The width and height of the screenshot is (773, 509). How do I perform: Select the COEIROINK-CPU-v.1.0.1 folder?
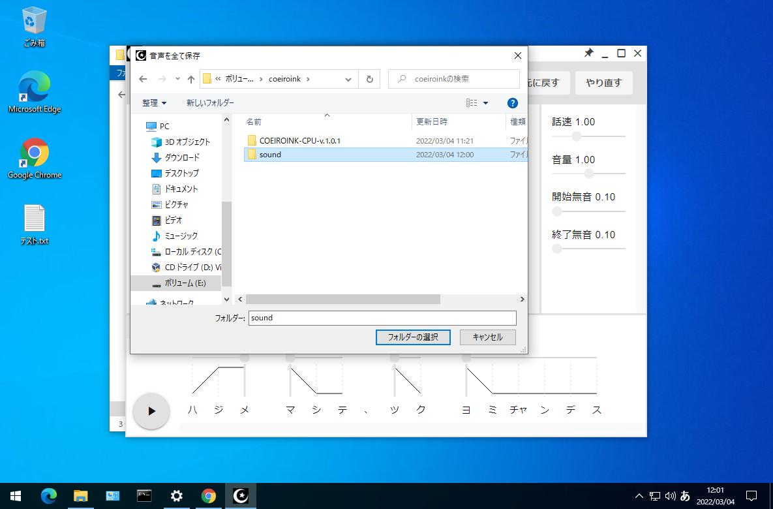tap(299, 140)
